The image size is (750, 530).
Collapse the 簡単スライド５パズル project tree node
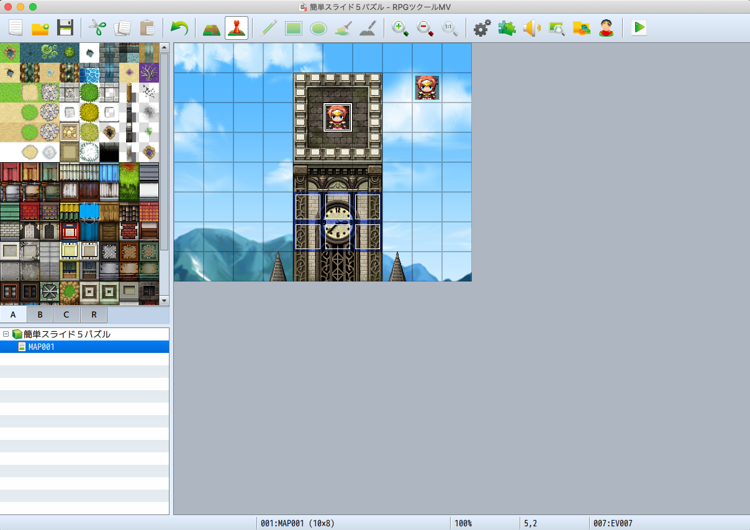tap(6, 334)
